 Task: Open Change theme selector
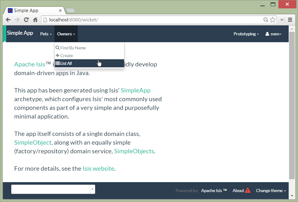click(x=271, y=191)
